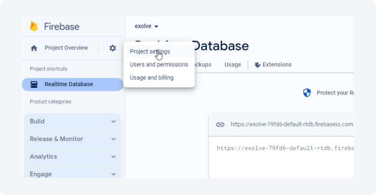The width and height of the screenshot is (376, 195).
Task: Click the Realtime Database stack icon
Action: pos(34,84)
